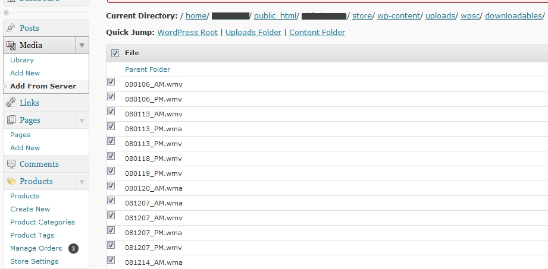Uncheck the 080113_PM.wmv checkbox
Image resolution: width=548 pixels, height=269 pixels.
click(111, 141)
